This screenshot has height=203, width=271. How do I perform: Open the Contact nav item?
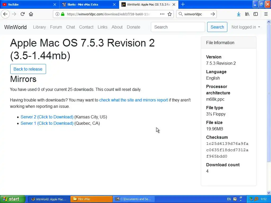coord(86,27)
